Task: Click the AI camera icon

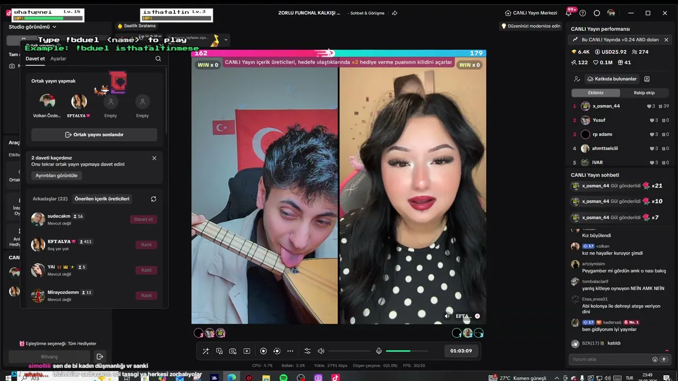Action: [x=233, y=351]
